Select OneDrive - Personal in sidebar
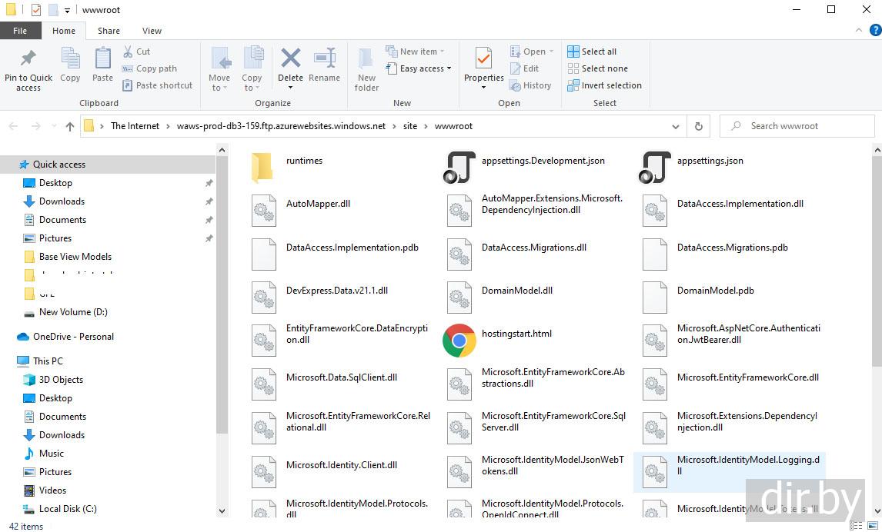 [73, 337]
